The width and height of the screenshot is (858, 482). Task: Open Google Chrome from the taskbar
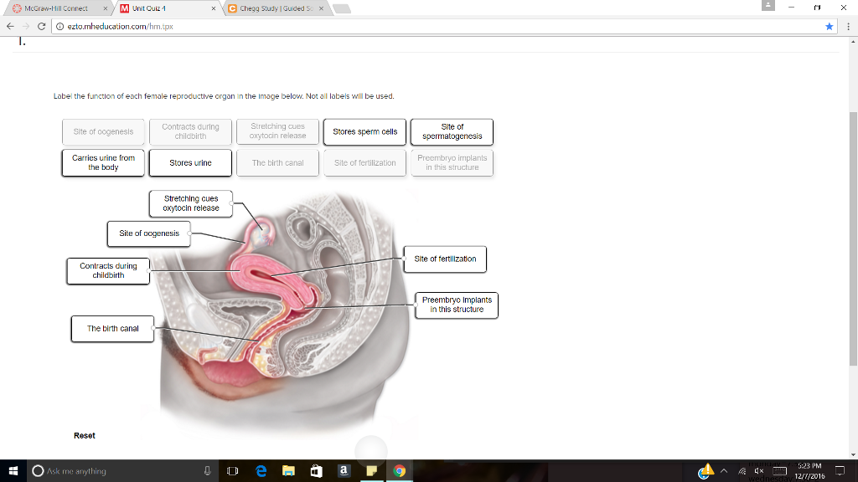[x=400, y=470]
